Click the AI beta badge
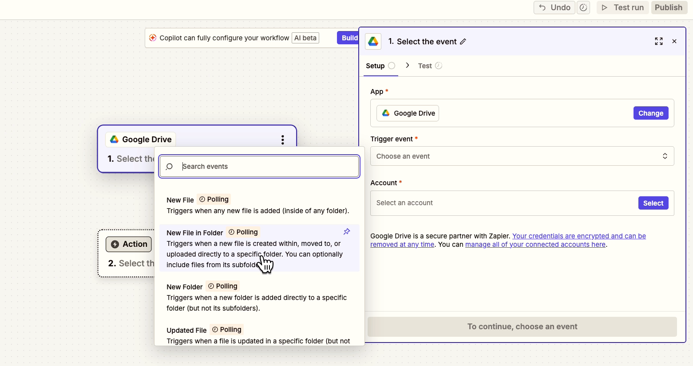Viewport: 693px width, 366px height. coord(305,38)
